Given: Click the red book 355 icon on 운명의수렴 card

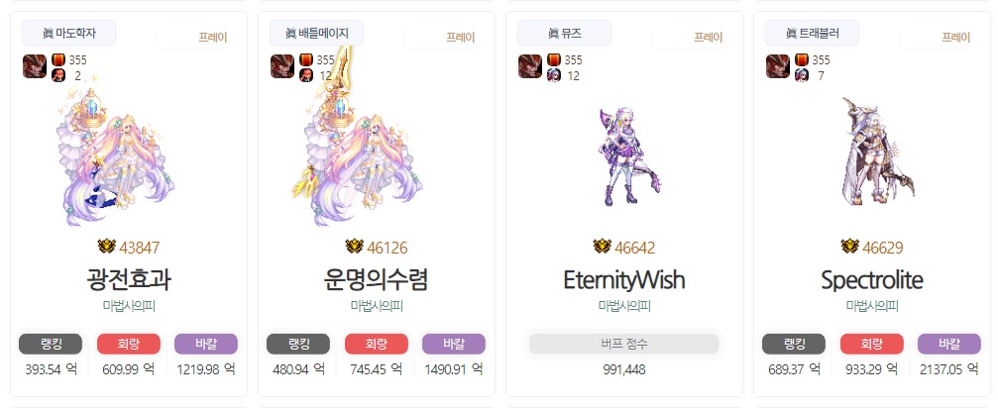Looking at the screenshot, I should (306, 60).
